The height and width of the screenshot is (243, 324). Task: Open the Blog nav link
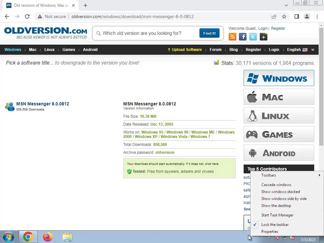[x=234, y=50]
